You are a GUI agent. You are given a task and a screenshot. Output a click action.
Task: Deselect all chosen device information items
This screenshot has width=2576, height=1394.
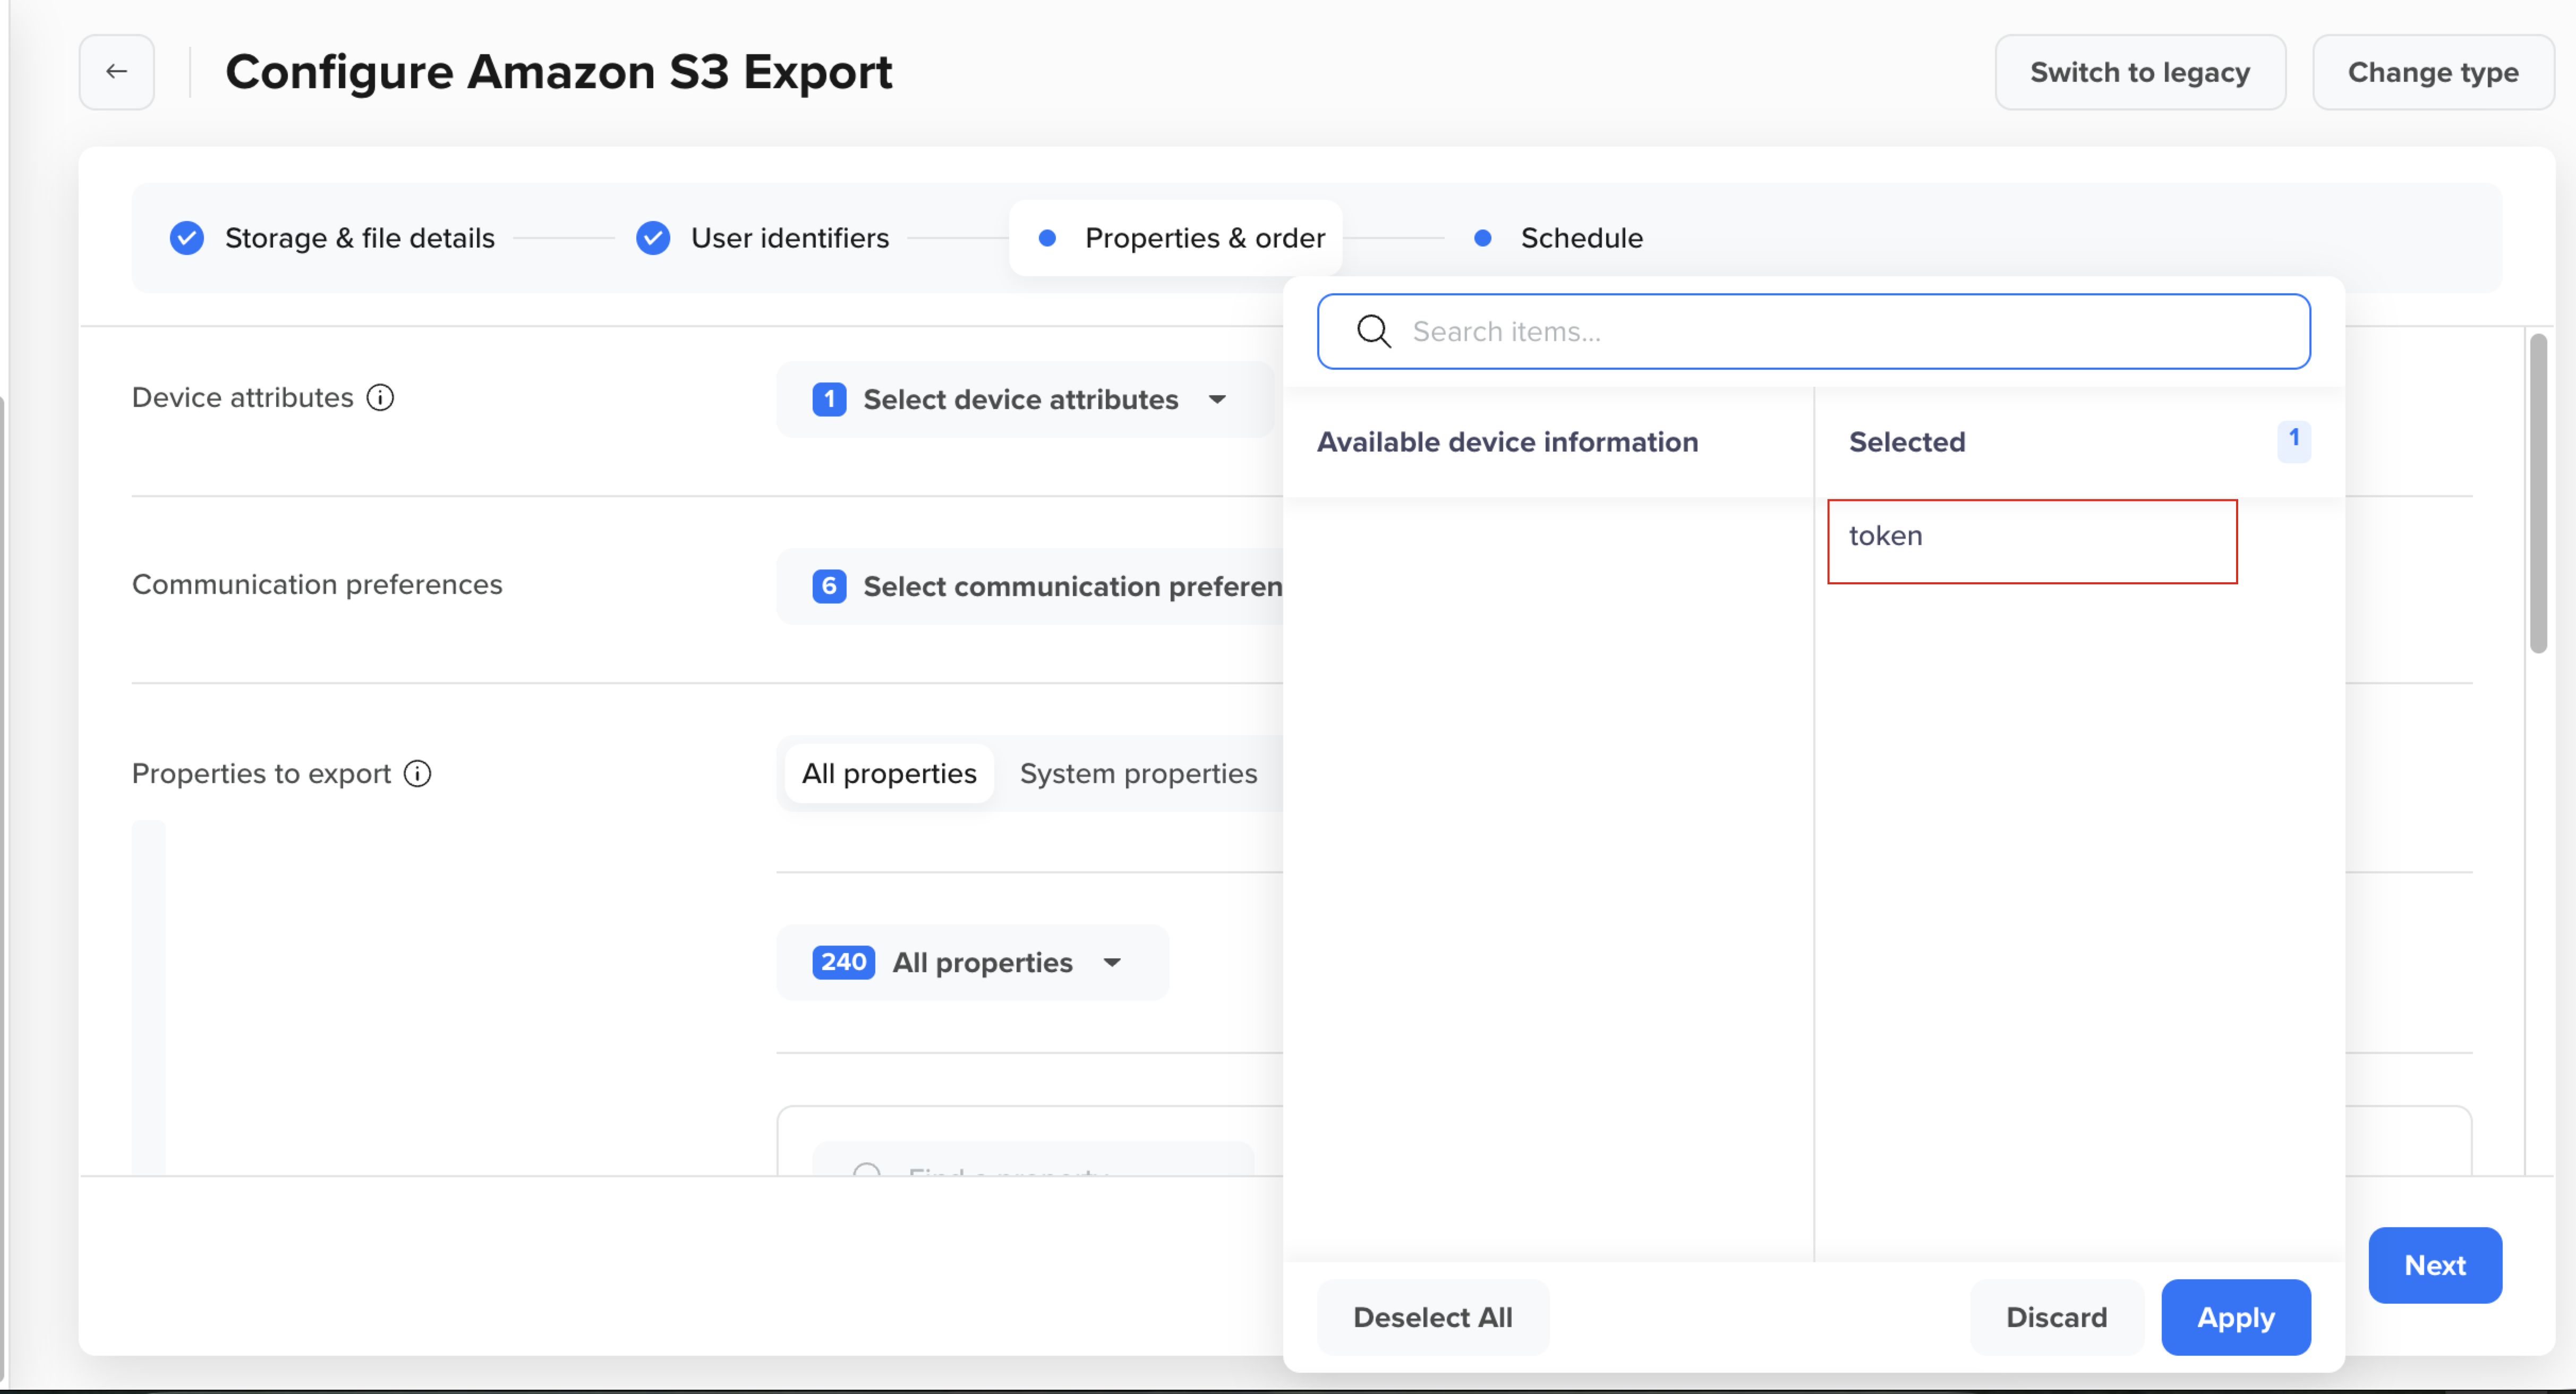click(1432, 1317)
